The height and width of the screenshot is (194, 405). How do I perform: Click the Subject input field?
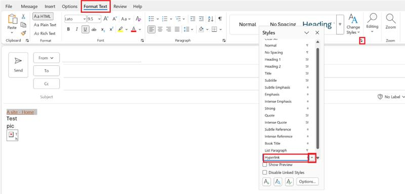(x=214, y=97)
